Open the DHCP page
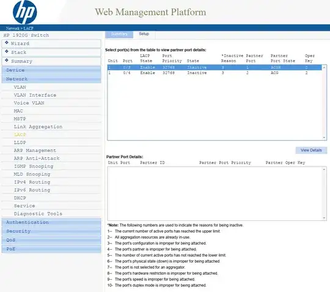This screenshot has height=292, width=330. point(20,198)
